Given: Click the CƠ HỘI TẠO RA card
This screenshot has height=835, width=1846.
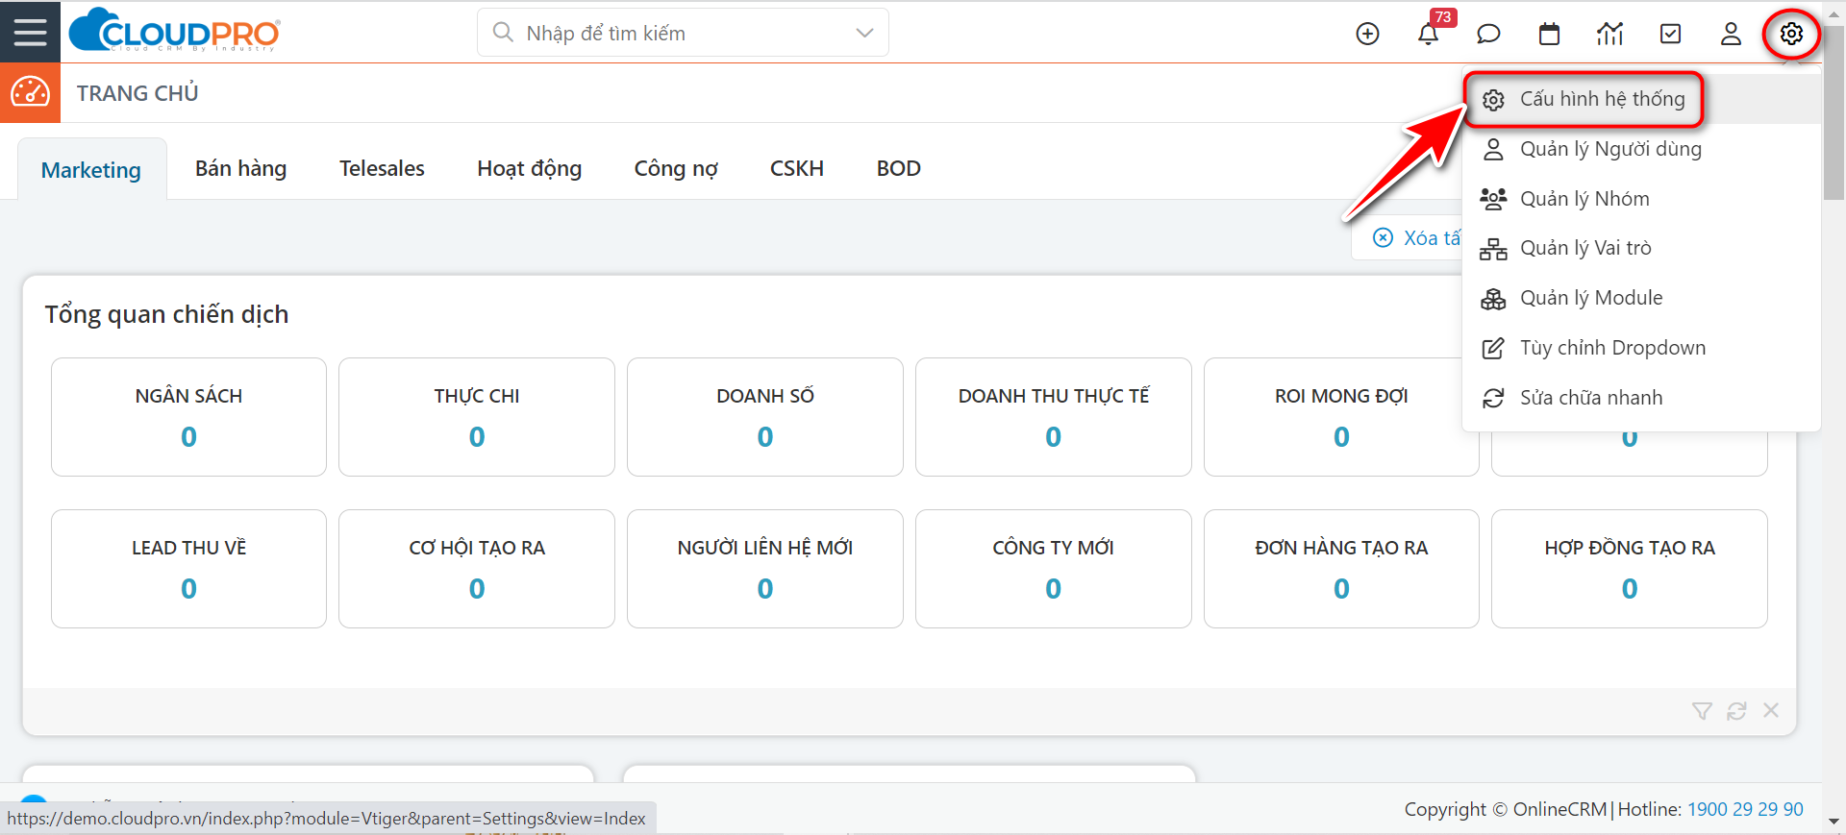Looking at the screenshot, I should (x=477, y=569).
